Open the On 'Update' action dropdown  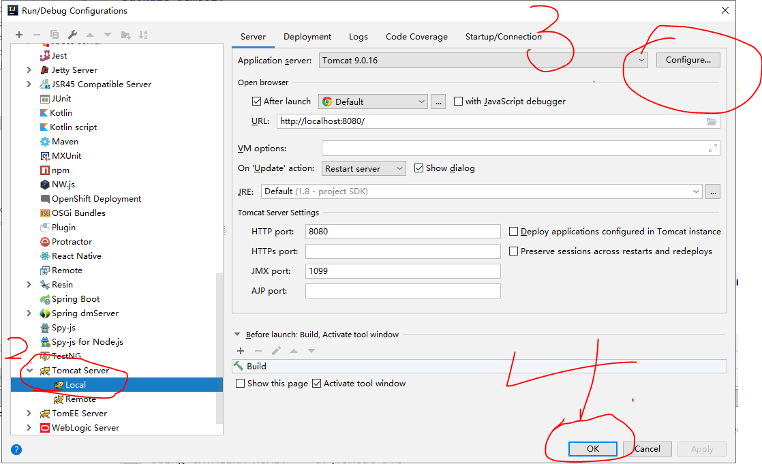pos(363,168)
